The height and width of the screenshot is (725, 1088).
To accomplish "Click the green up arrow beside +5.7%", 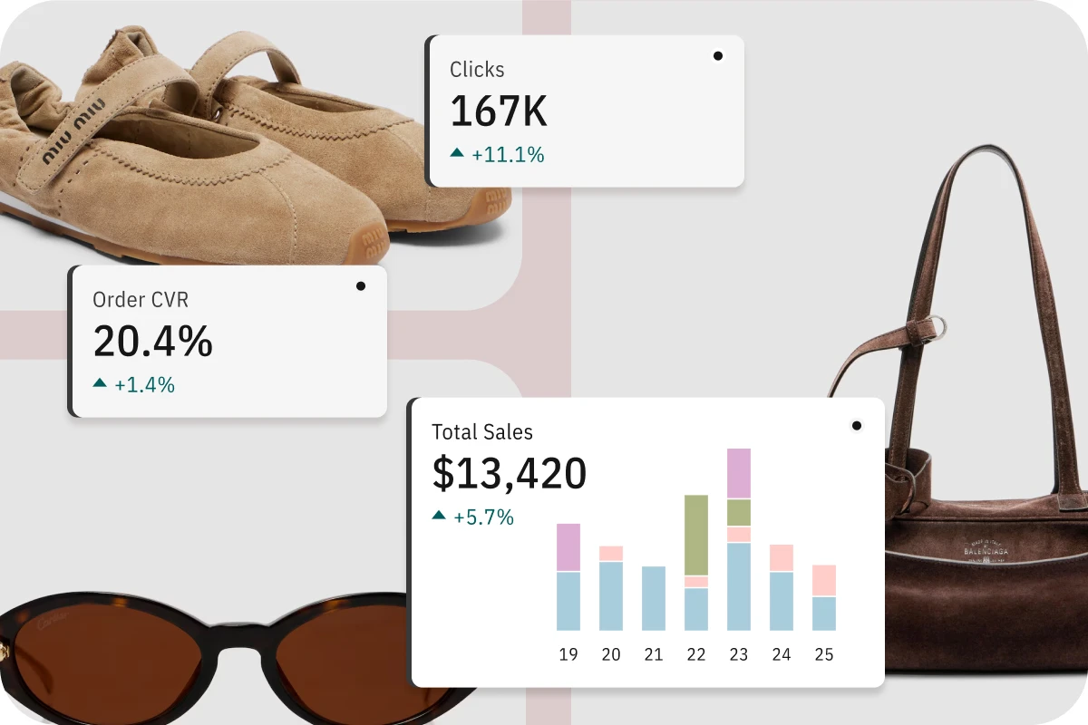I will pyautogui.click(x=440, y=516).
